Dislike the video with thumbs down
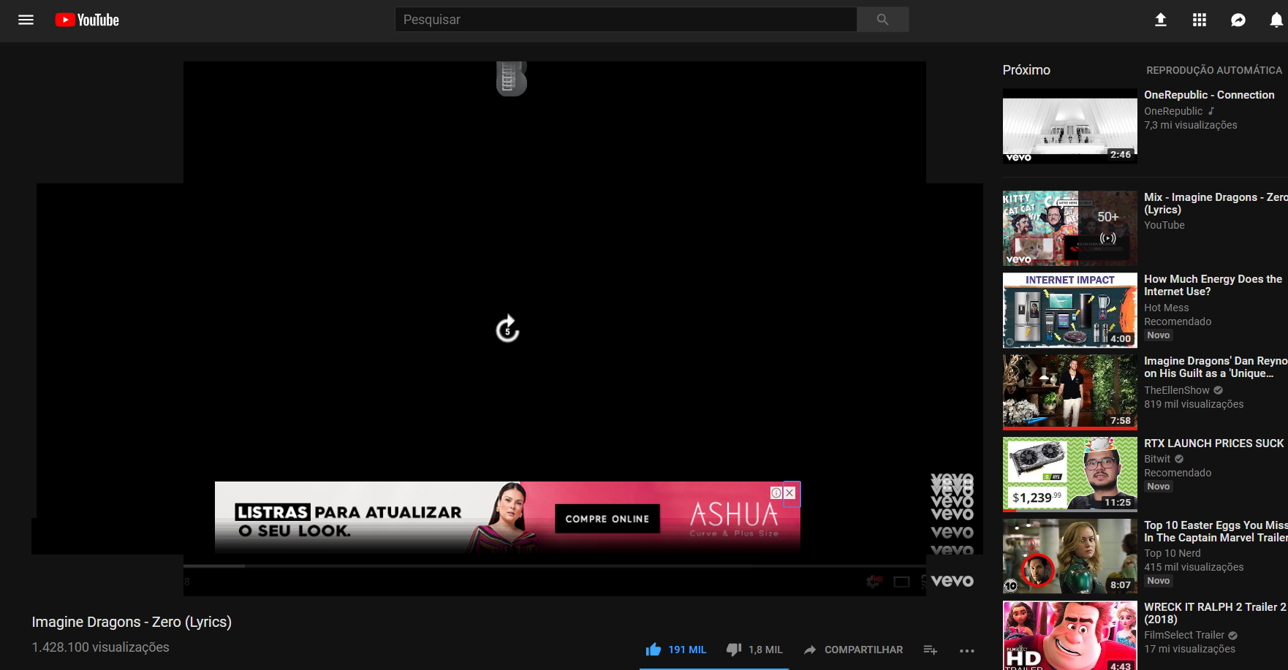Image resolution: width=1288 pixels, height=670 pixels. click(733, 650)
